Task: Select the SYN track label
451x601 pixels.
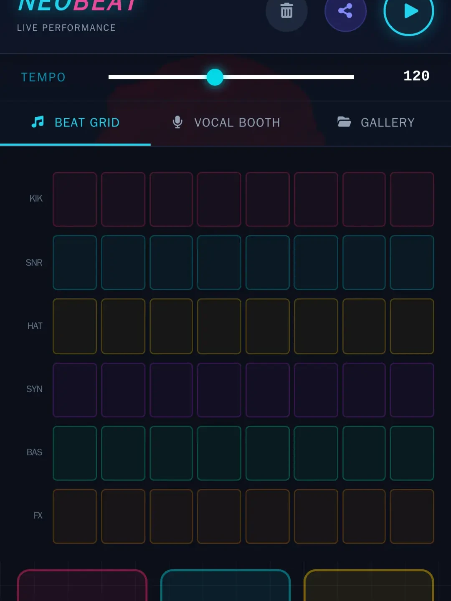Action: point(34,389)
